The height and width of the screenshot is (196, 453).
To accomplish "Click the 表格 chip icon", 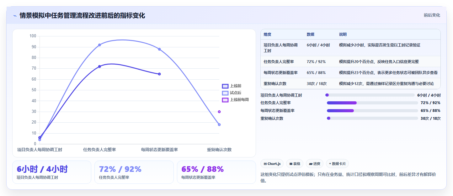I will pos(291,164).
